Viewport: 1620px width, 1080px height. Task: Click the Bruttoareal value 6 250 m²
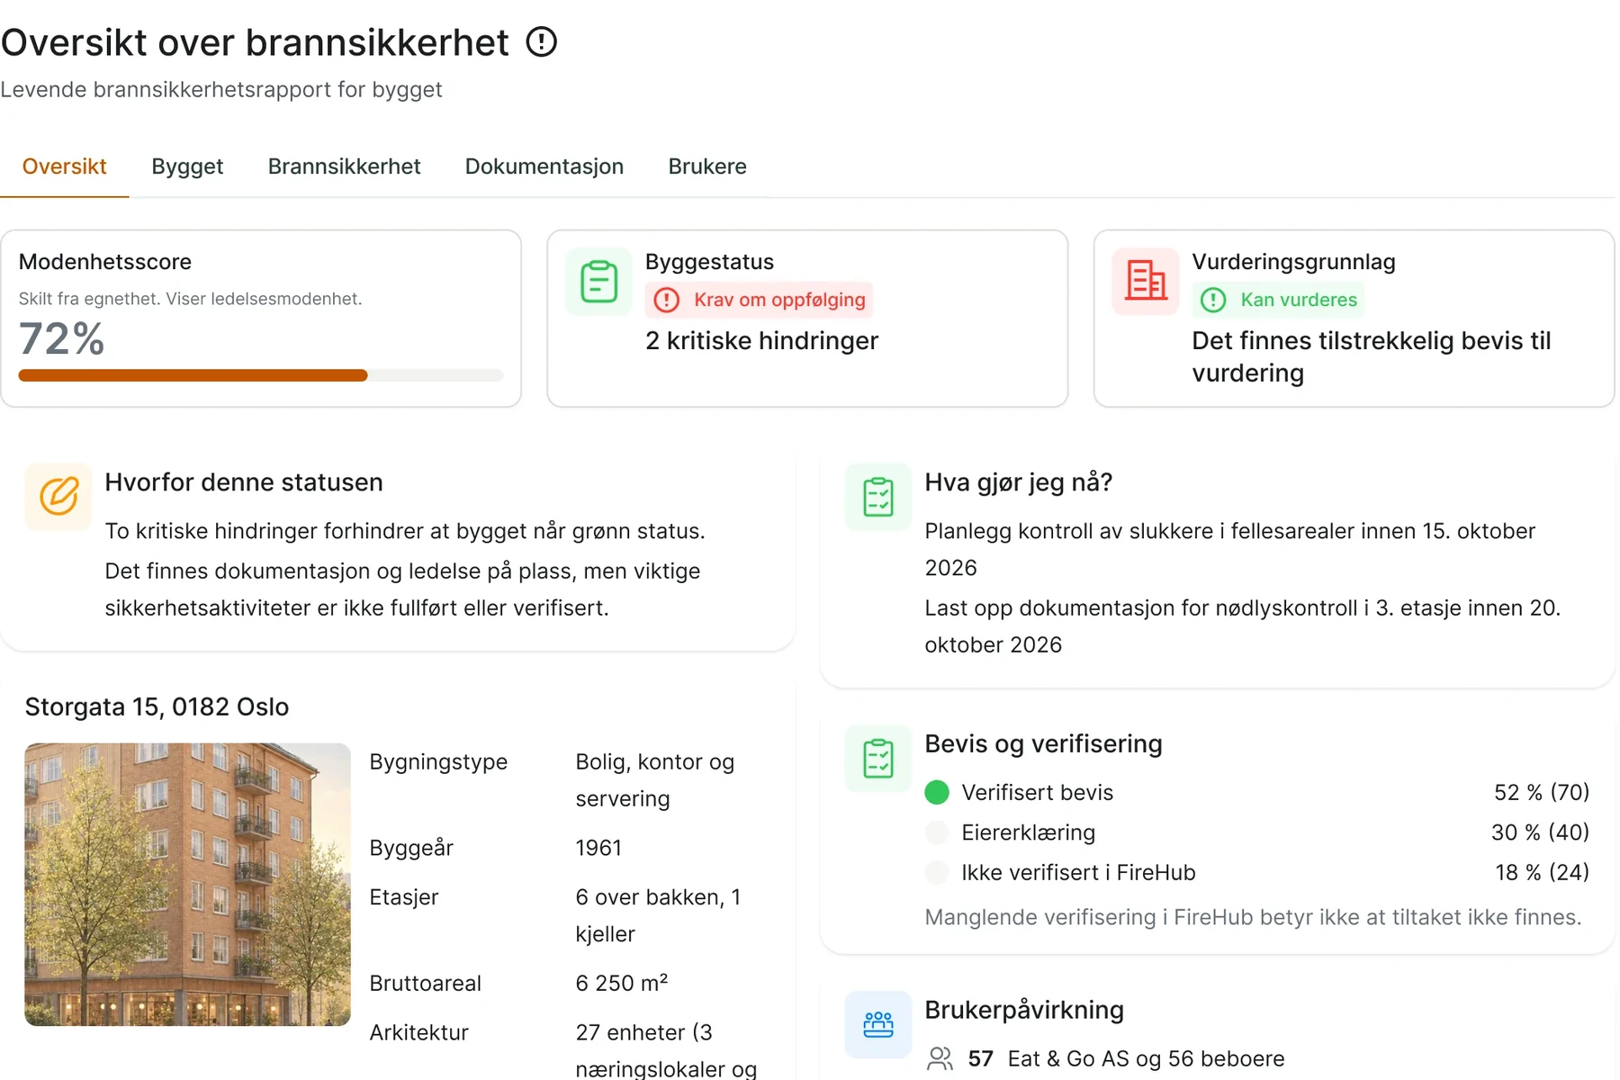[622, 983]
